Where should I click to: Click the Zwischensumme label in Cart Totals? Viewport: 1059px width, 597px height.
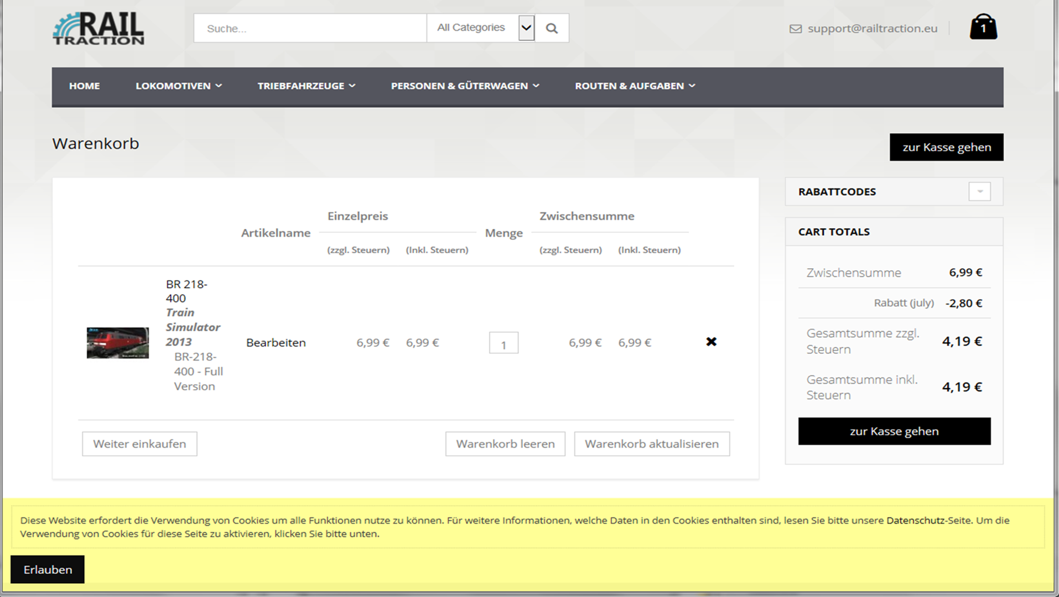(x=853, y=273)
